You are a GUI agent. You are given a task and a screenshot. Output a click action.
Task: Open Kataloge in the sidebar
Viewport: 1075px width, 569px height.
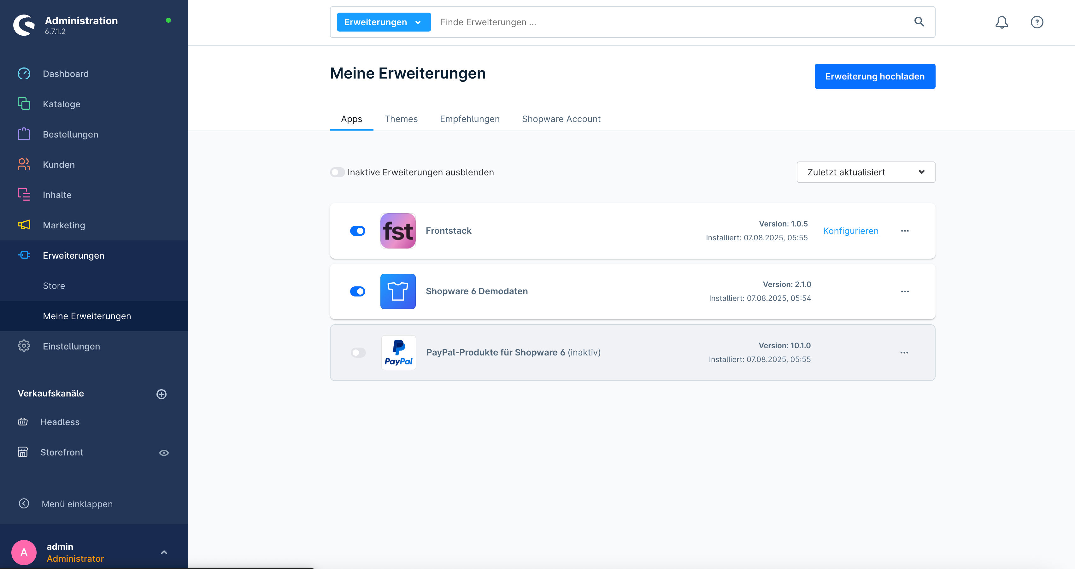(61, 104)
